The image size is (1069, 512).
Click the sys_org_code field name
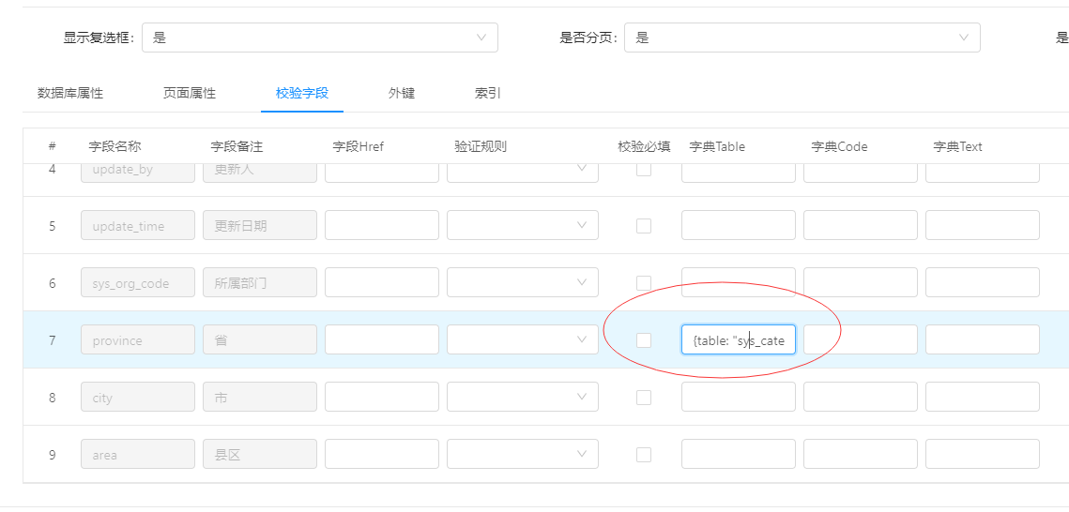[138, 282]
